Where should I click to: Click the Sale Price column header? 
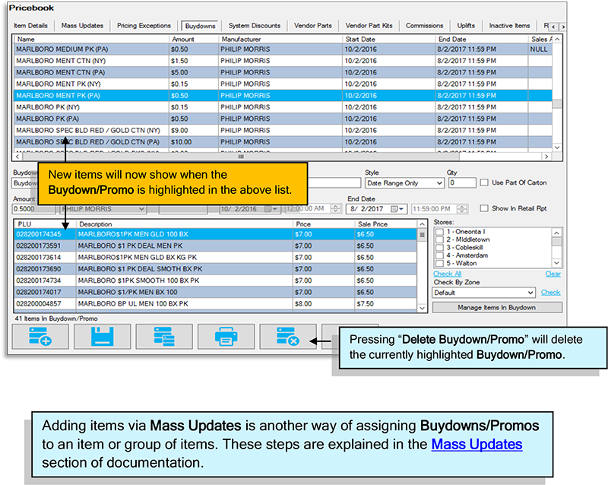click(x=386, y=224)
